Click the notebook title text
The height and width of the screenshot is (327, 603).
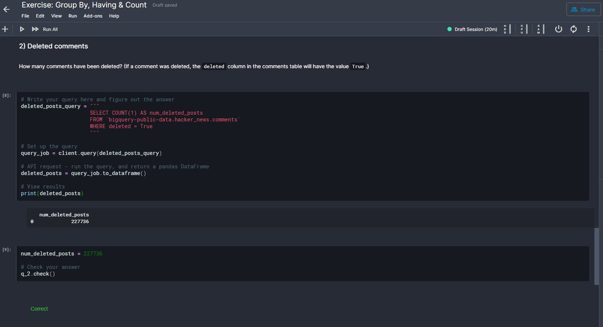pyautogui.click(x=84, y=5)
